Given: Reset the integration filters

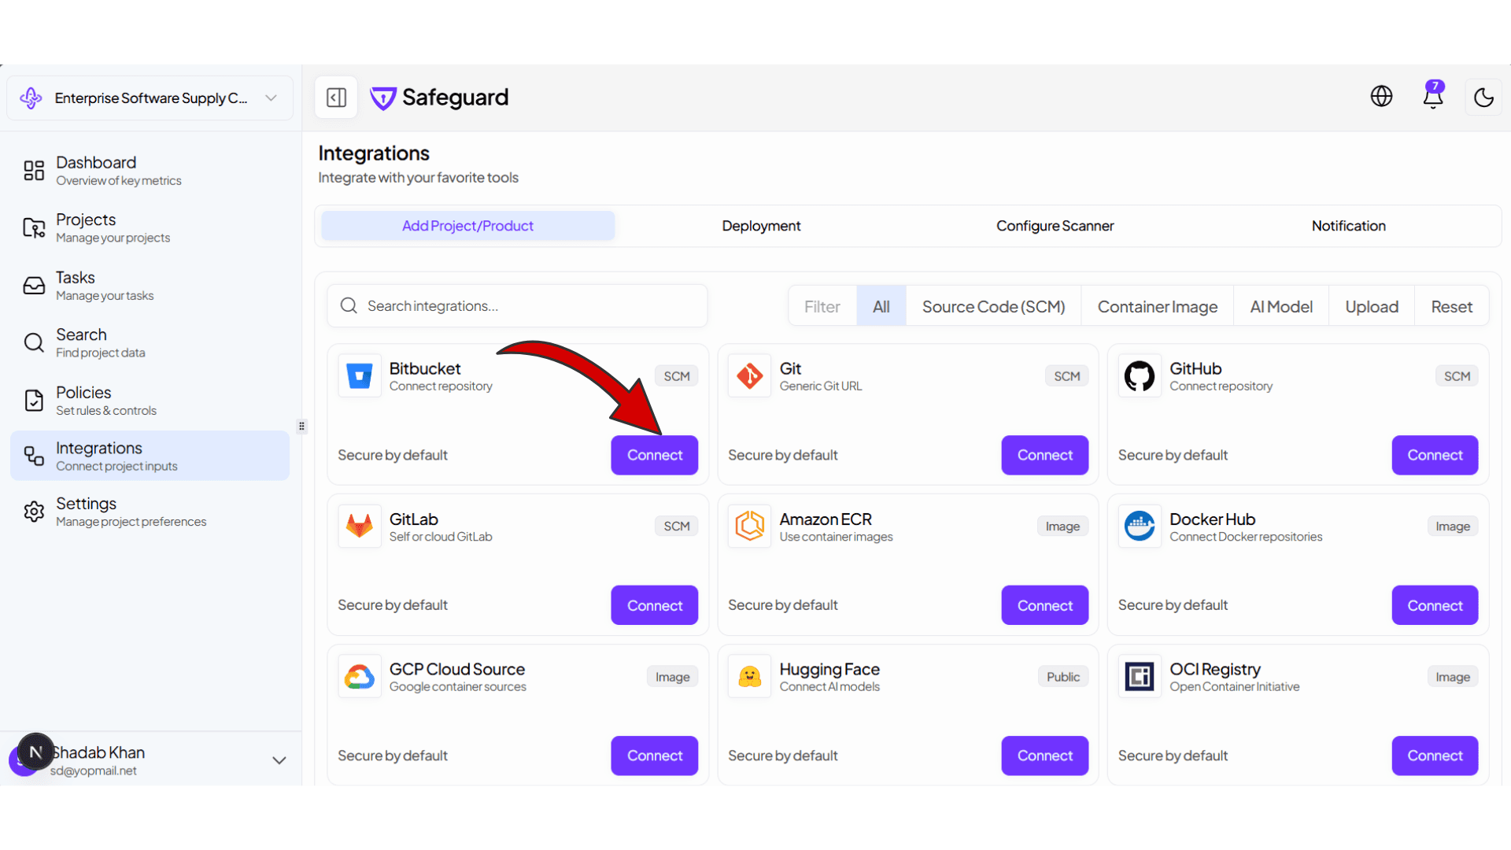Looking at the screenshot, I should [1451, 306].
